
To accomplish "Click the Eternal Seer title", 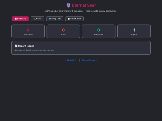I will [x=84, y=5].
